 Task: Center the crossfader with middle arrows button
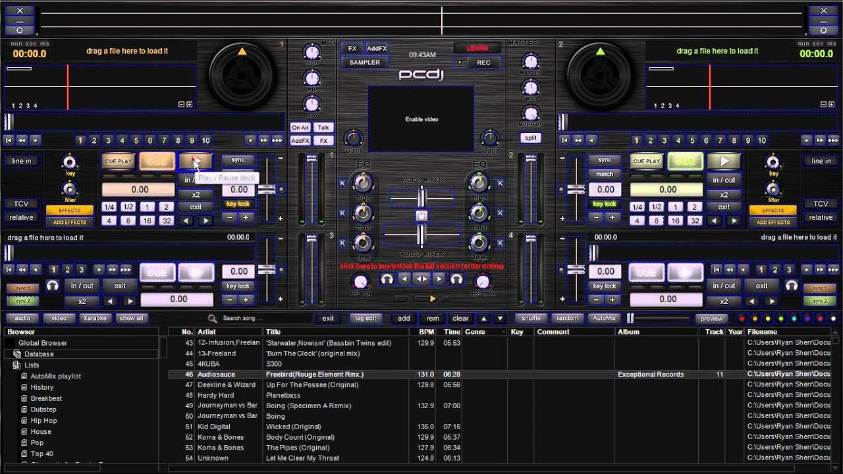[421, 279]
